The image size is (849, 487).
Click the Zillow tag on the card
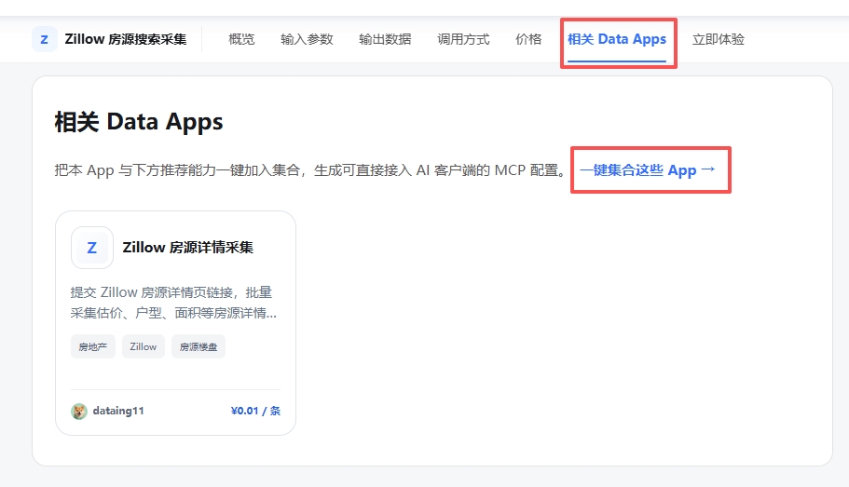click(143, 346)
